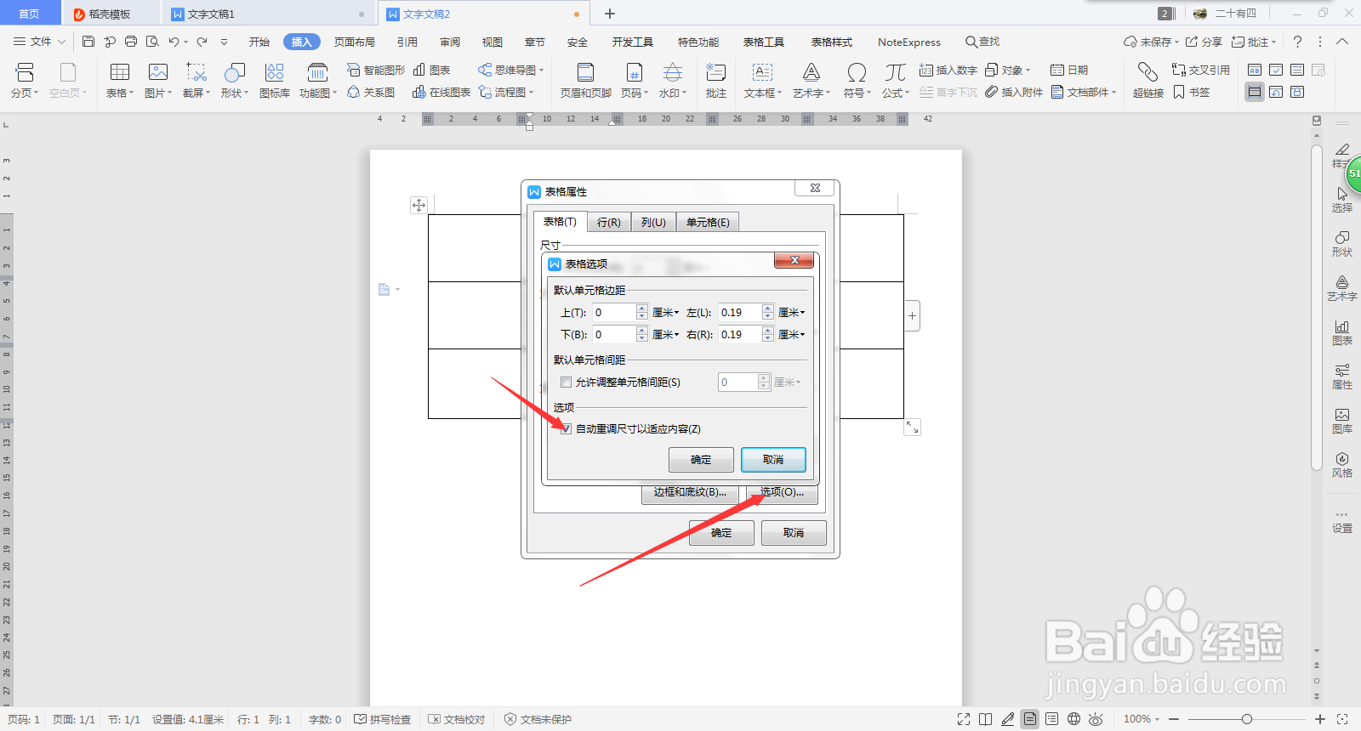This screenshot has height=731, width=1361.
Task: Undo the last action
Action: (174, 41)
